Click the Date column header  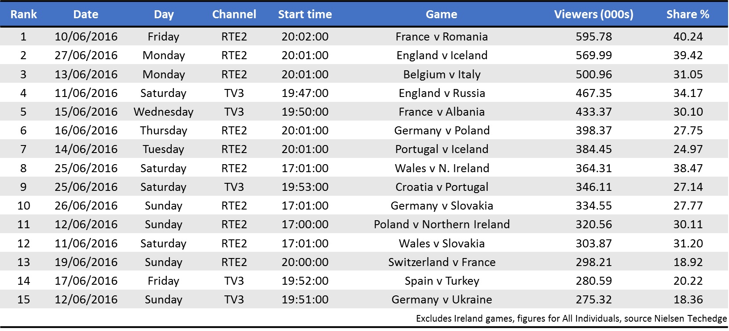[86, 14]
